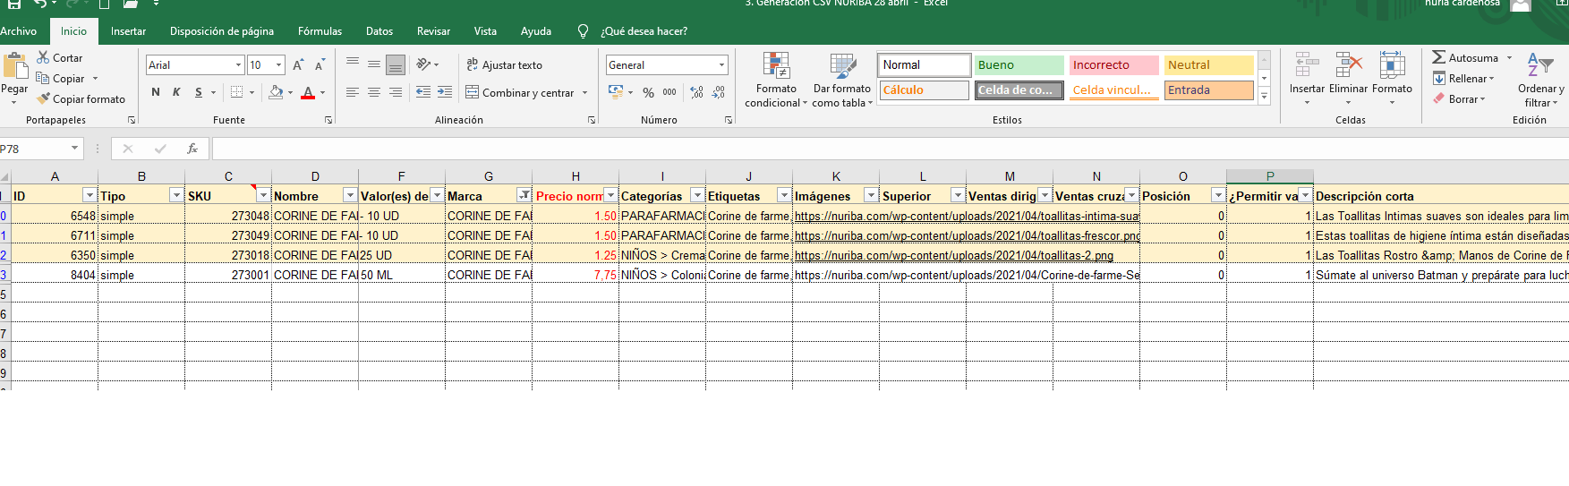This screenshot has height=486, width=1569.
Task: Align text to bottom
Action: tap(396, 64)
